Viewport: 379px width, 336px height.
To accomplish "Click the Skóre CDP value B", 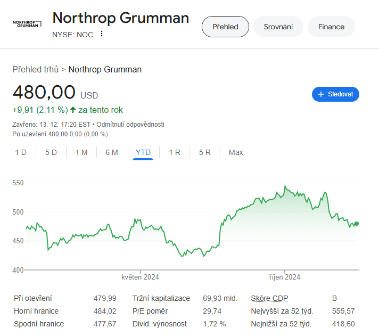I will click(x=334, y=298).
